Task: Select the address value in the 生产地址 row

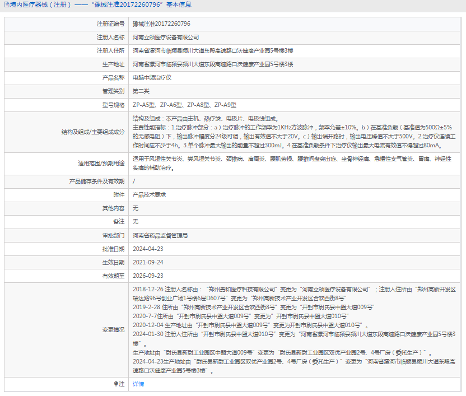Action: (213, 64)
